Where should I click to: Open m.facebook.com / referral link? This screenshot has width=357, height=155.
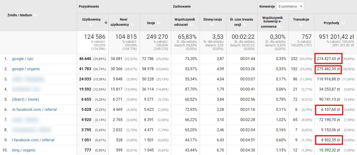click(34, 109)
